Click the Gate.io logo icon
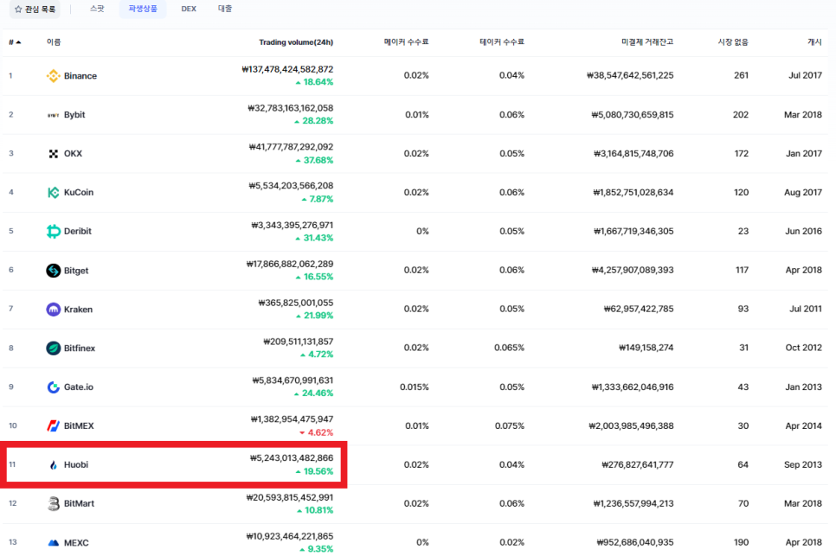This screenshot has height=556, width=836. (x=55, y=387)
